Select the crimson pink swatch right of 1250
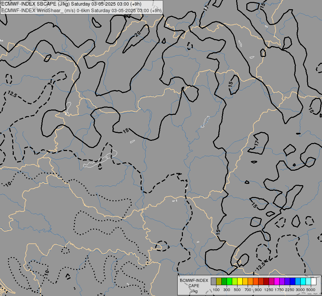The image size is (322, 296). [x=271, y=281]
